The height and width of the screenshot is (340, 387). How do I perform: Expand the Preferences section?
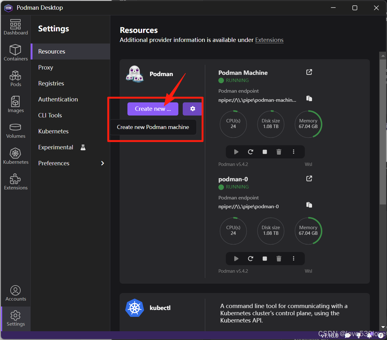70,163
